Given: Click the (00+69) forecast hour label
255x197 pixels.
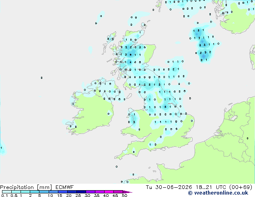Looking at the screenshot, I should [x=241, y=187].
